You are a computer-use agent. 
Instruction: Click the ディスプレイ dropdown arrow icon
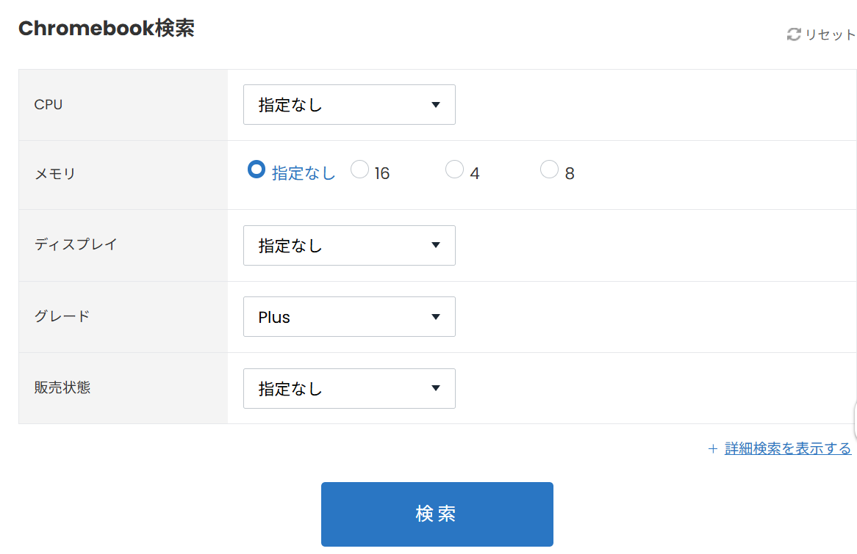click(x=436, y=245)
